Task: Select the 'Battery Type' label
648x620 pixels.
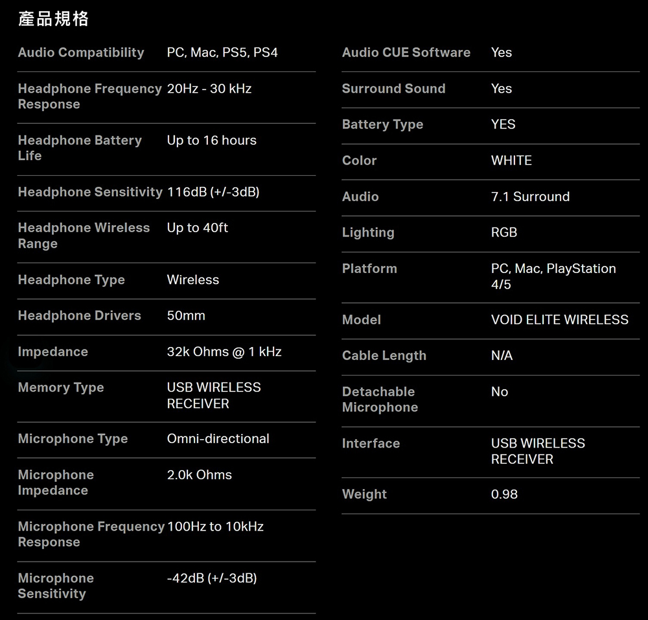Action: tap(383, 125)
